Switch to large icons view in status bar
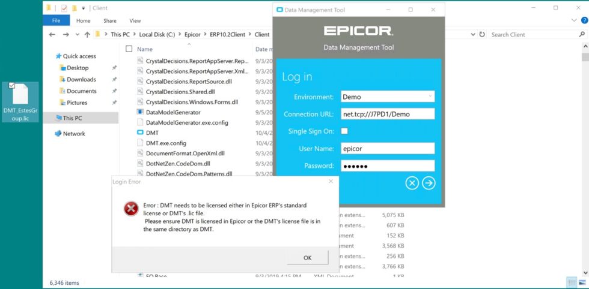Screen dimensions: 589x289 pos(582,282)
